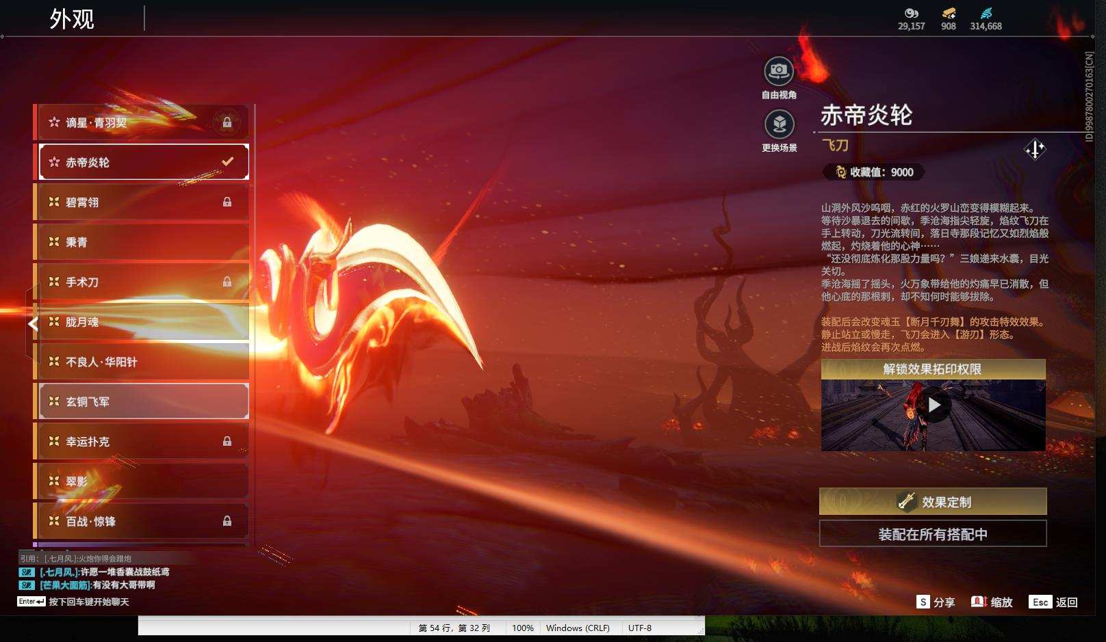Image resolution: width=1106 pixels, height=642 pixels.
Task: Click the star icon on 谪星·青羽契 row
Action: tap(54, 122)
